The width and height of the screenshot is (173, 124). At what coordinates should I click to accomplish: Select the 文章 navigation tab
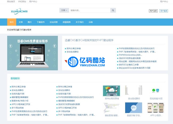[21, 22]
